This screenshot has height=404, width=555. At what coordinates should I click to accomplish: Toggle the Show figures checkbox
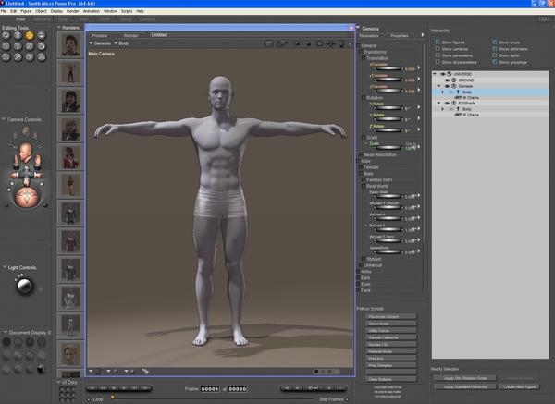[438, 43]
